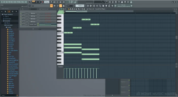
Task: Toggle step editing mode arrow icon
Action: [x=54, y=6]
